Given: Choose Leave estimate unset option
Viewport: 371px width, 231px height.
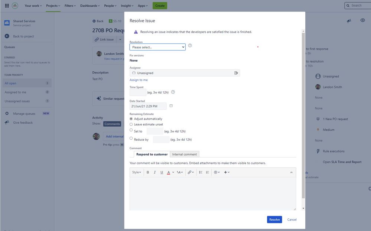Looking at the screenshot, I should [x=130, y=124].
